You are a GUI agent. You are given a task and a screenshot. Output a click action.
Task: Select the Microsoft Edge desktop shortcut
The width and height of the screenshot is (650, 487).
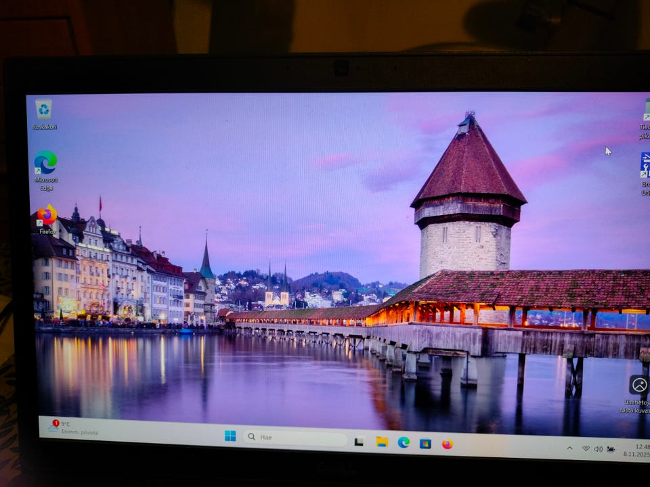coord(46,170)
